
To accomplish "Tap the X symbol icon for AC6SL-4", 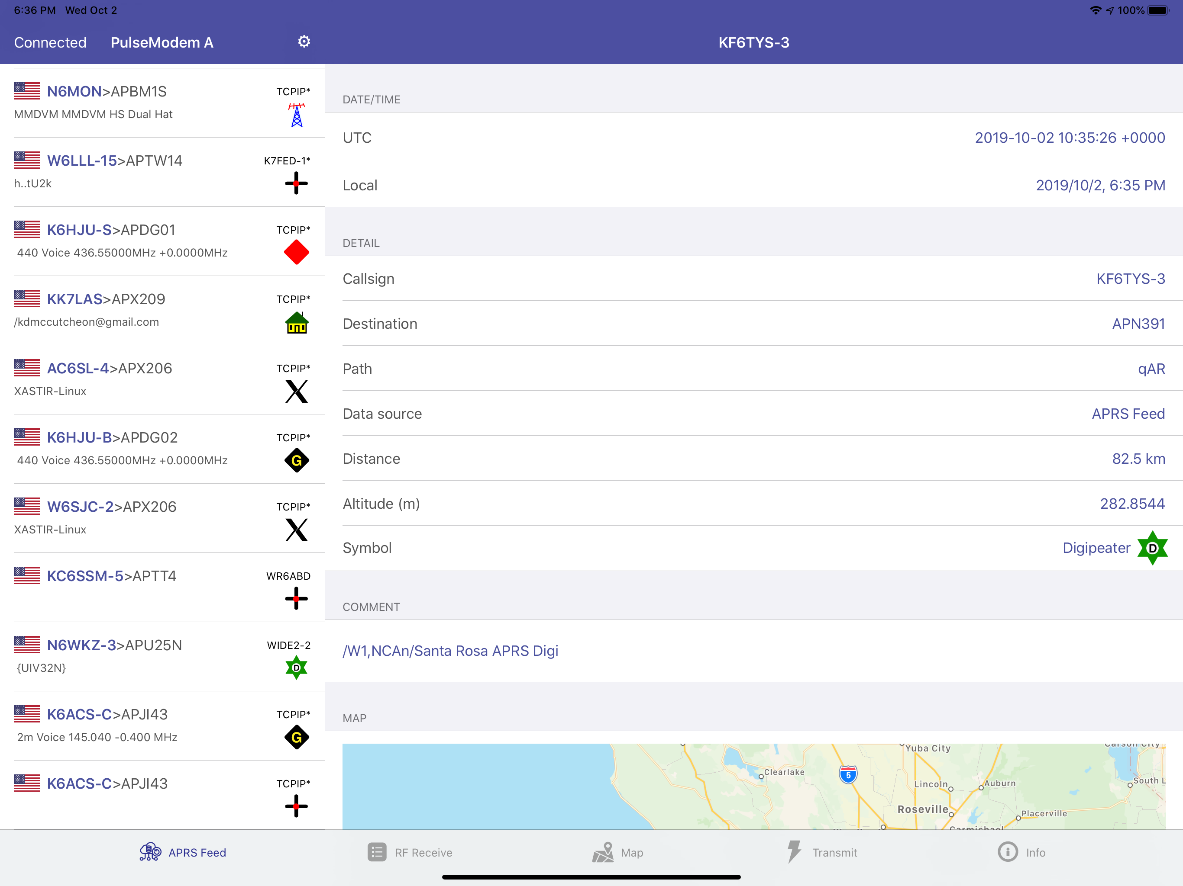I will (x=296, y=392).
